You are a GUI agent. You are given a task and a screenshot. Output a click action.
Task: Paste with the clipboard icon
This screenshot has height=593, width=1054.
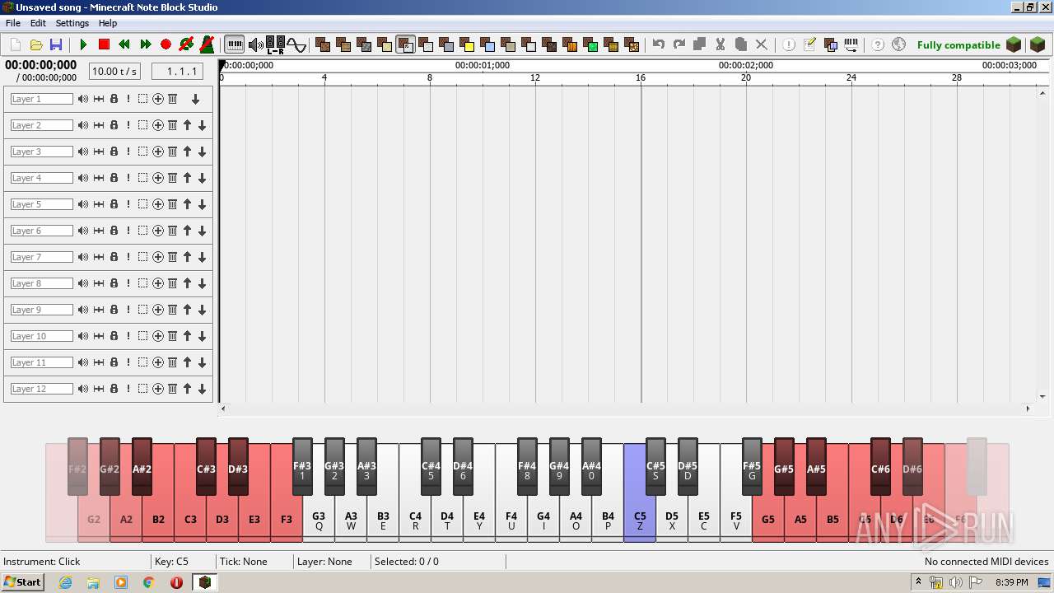click(x=741, y=44)
